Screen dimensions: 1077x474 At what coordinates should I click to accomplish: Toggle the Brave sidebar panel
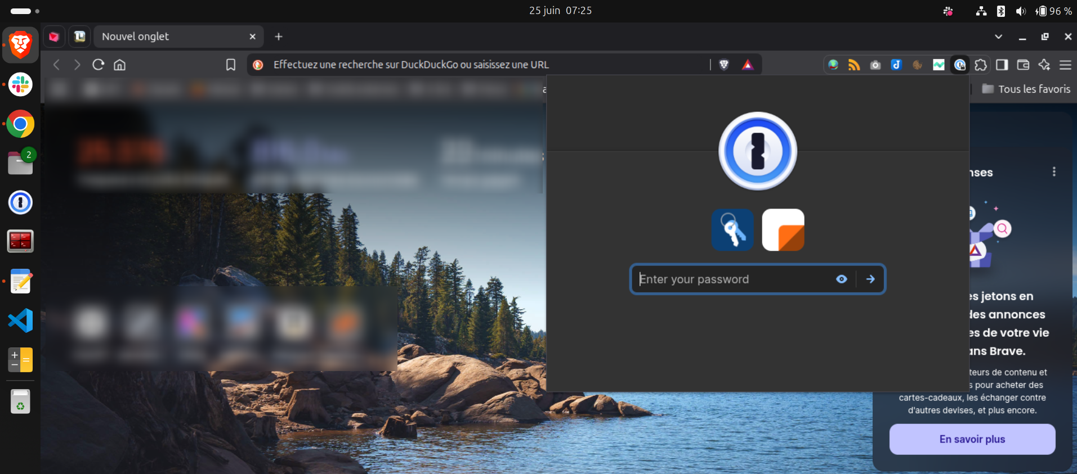(x=1002, y=65)
